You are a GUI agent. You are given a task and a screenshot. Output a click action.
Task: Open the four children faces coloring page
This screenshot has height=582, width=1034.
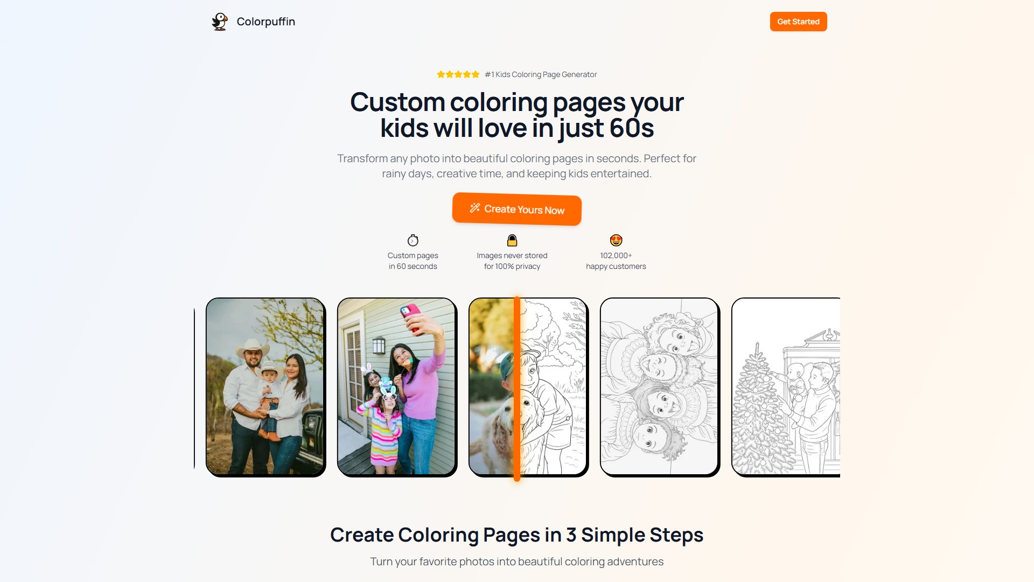[660, 387]
